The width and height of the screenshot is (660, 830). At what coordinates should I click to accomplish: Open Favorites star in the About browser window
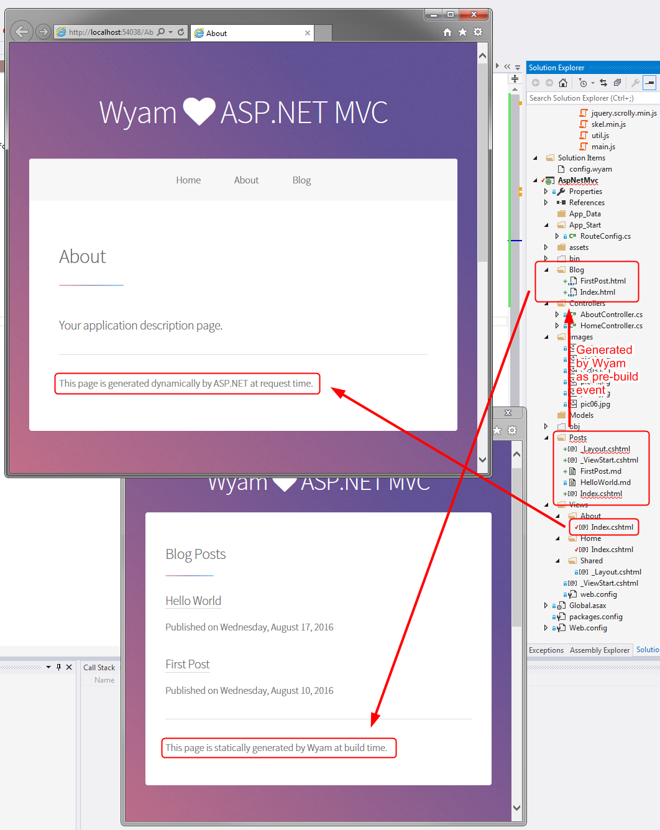point(462,32)
